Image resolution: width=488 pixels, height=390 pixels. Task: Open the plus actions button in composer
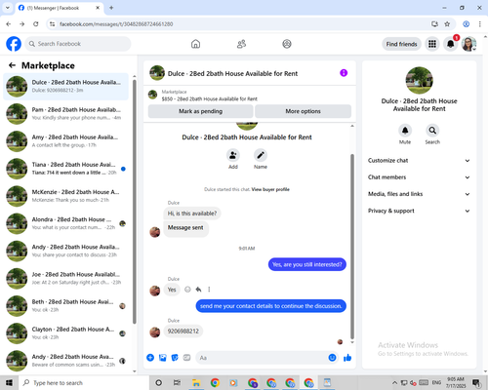[150, 358]
